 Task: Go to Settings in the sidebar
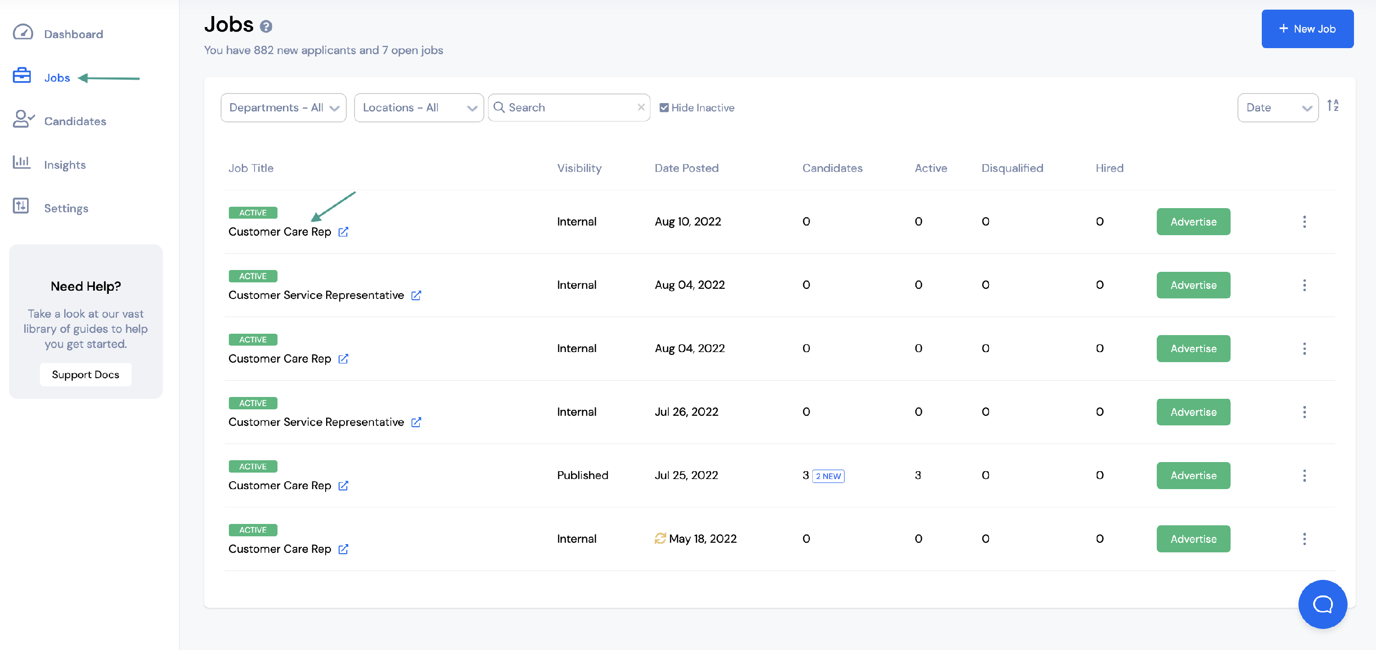pos(66,208)
